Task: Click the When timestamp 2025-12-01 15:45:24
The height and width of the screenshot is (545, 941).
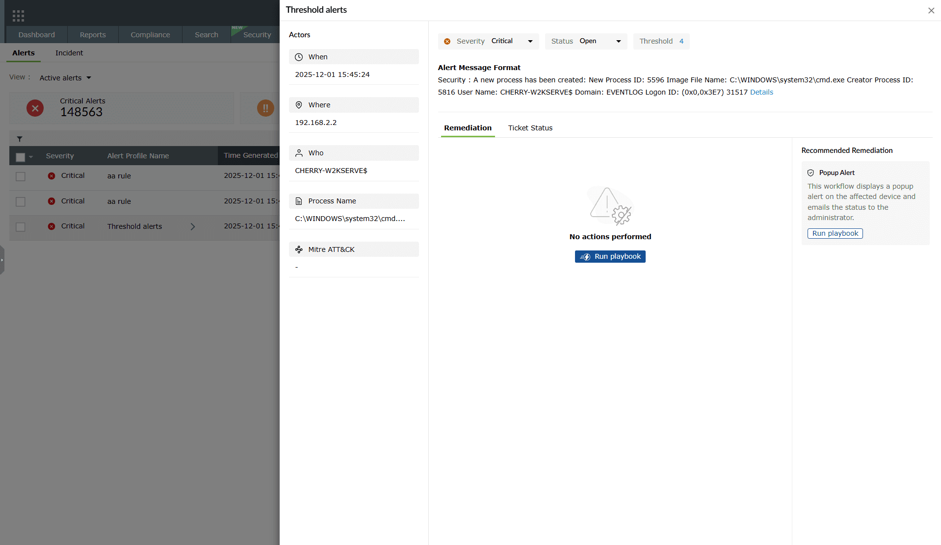Action: tap(332, 74)
